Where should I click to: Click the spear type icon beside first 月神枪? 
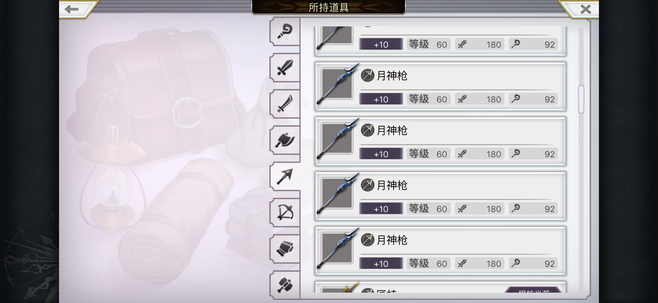pyautogui.click(x=368, y=75)
